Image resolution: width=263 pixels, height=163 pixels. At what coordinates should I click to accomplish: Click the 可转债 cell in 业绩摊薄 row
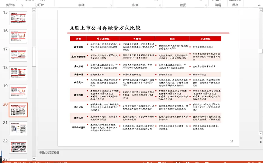point(137,75)
